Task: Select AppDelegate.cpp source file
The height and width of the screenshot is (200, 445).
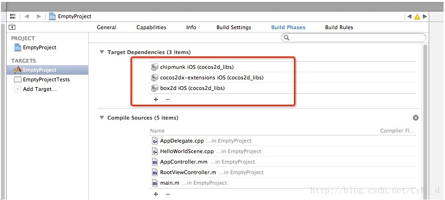Action: point(282,141)
